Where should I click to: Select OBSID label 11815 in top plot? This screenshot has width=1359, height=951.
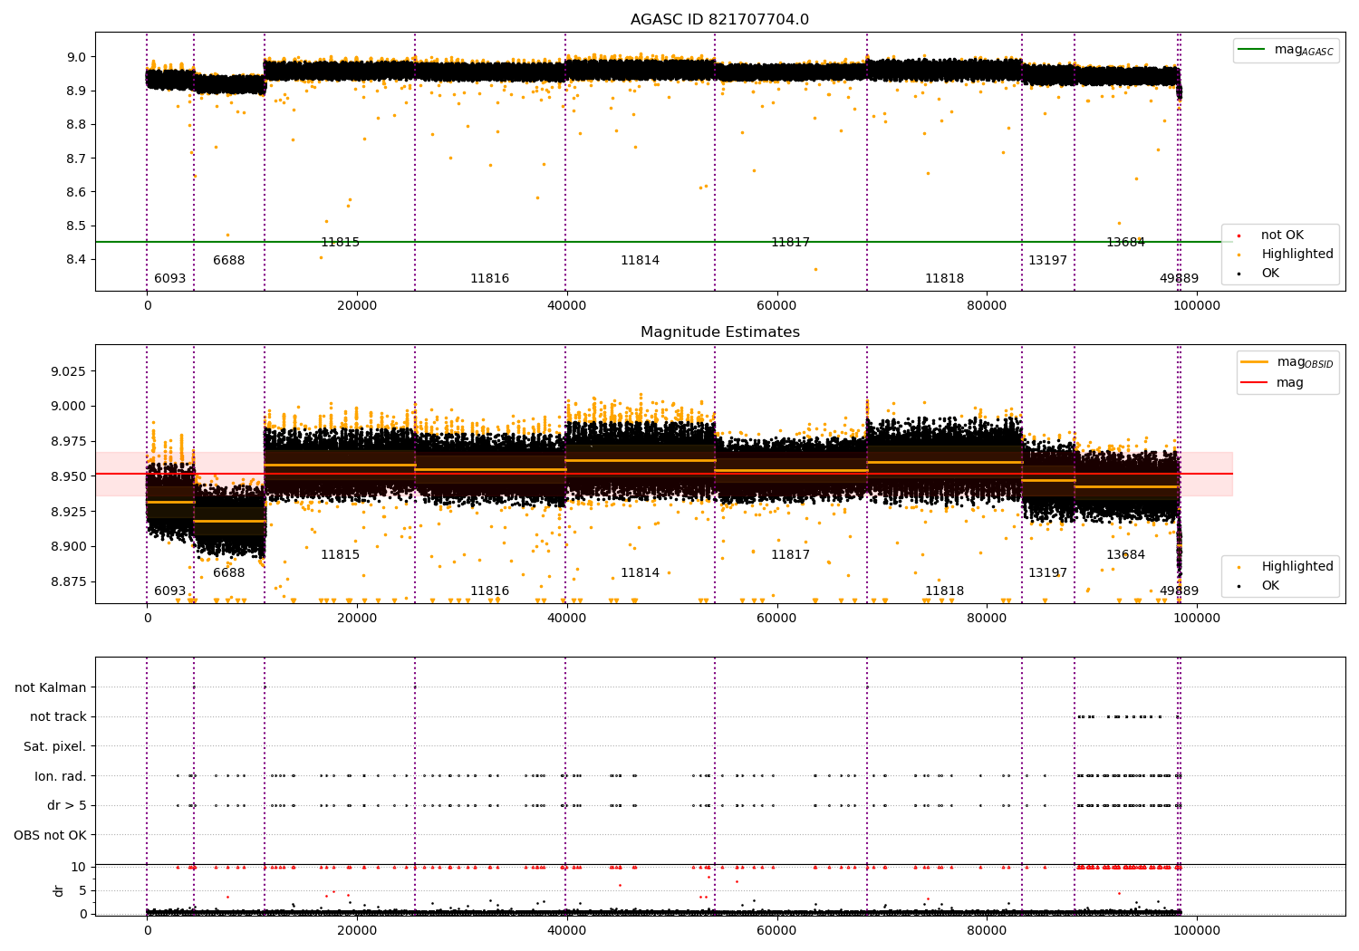coord(340,242)
